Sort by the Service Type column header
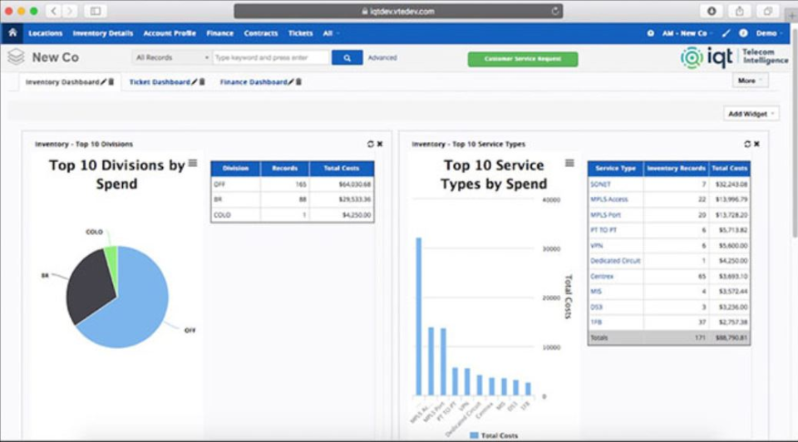Image resolution: width=798 pixels, height=442 pixels. tap(615, 169)
